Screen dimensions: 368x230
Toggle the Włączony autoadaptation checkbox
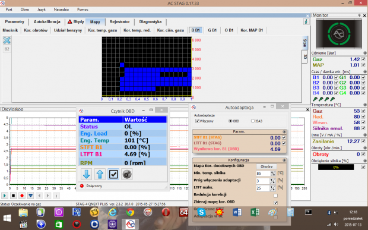tap(198, 121)
